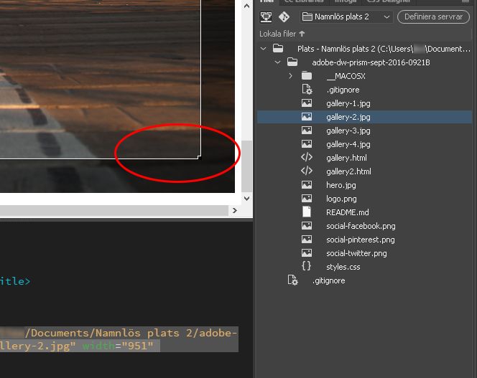This screenshot has height=378, width=477.
Task: Select the social-pinterest.png file name
Action: click(x=361, y=240)
